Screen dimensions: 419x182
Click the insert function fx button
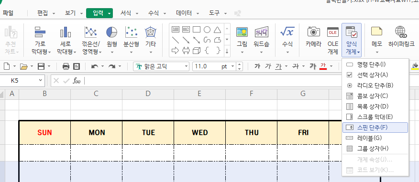point(77,81)
